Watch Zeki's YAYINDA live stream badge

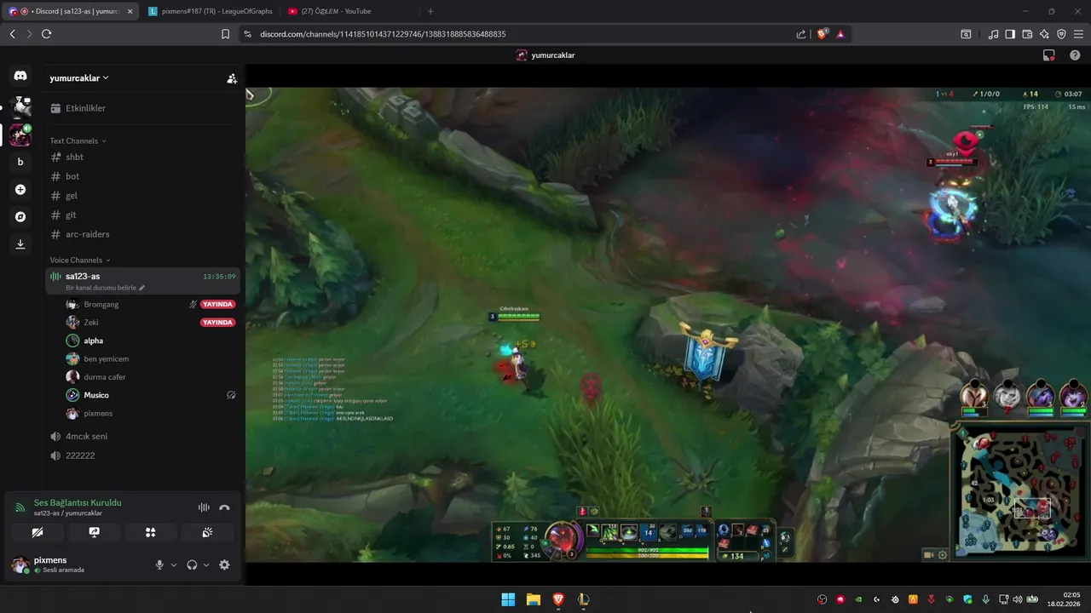tap(217, 323)
